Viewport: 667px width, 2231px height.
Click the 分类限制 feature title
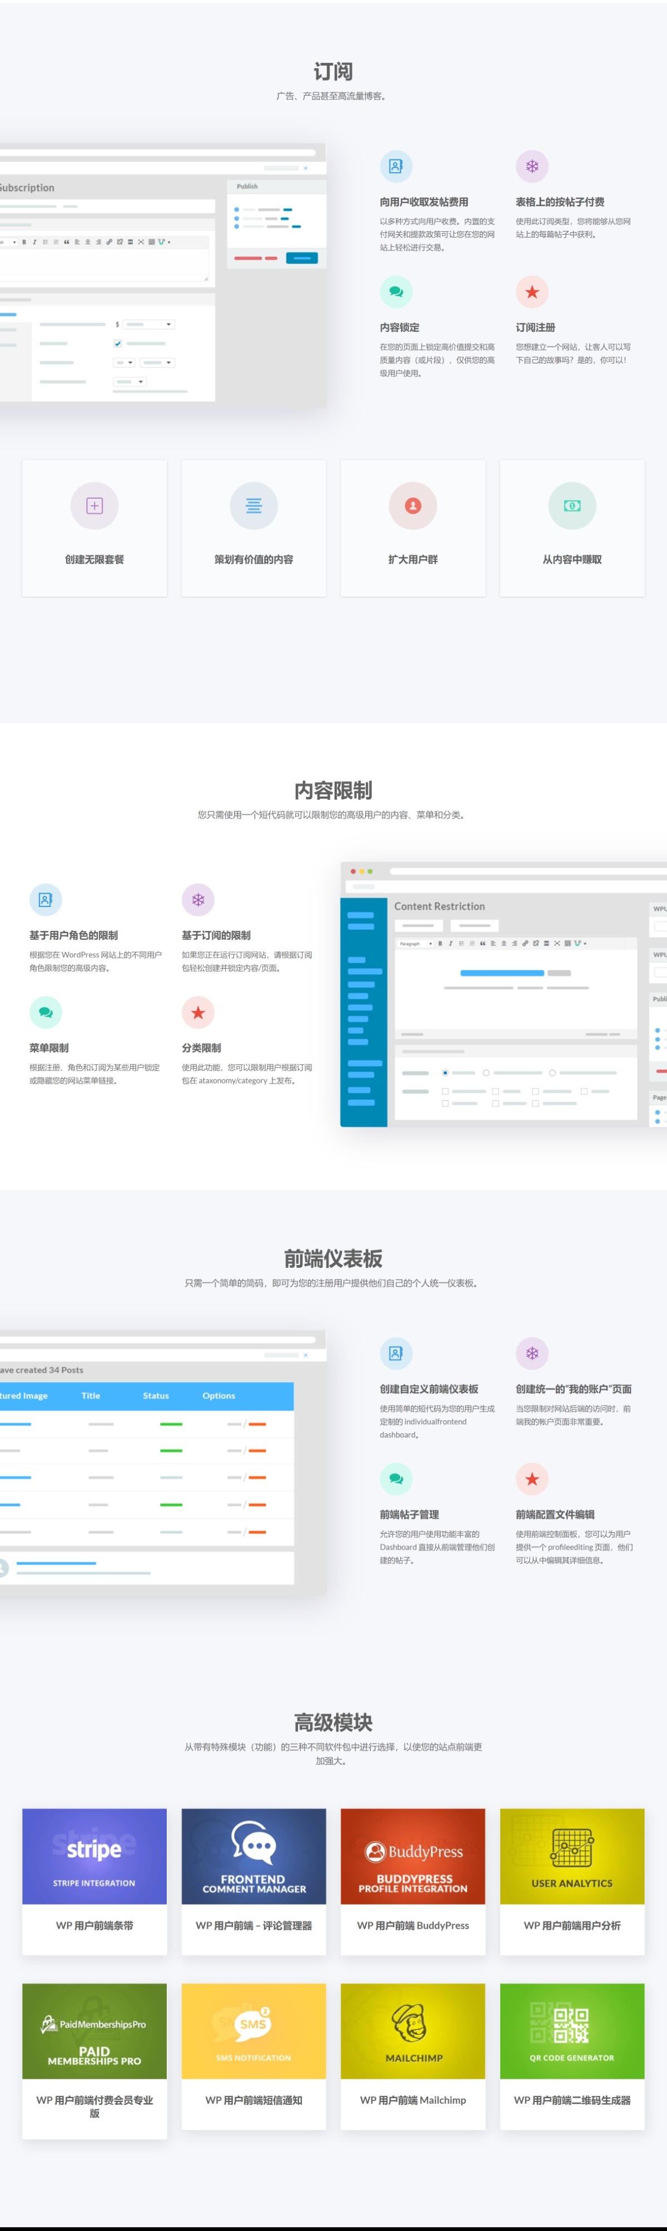[x=201, y=1048]
